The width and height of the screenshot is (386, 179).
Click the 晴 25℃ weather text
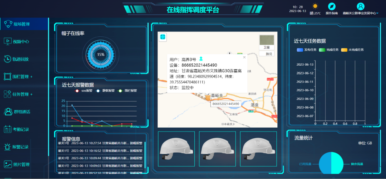point(315,13)
